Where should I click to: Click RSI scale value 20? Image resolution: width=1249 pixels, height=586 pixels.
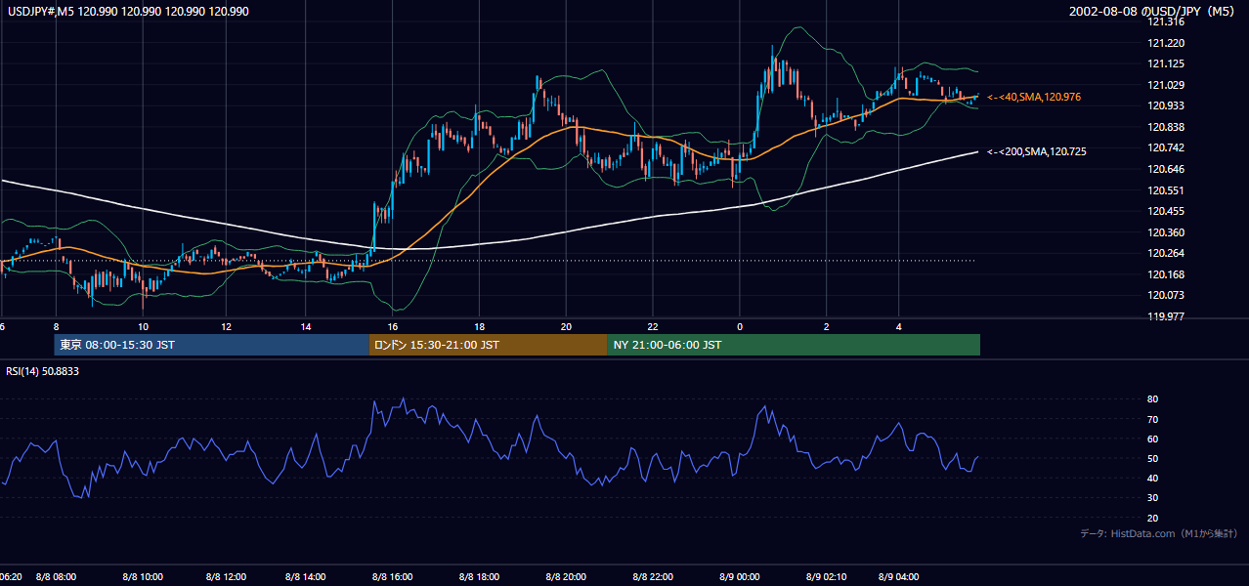(x=1152, y=518)
